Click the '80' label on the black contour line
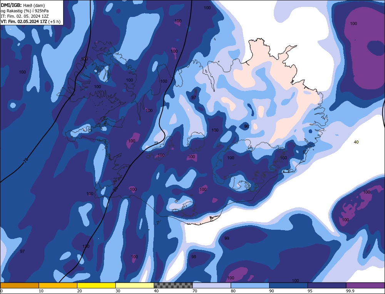The image size is (385, 294). pyautogui.click(x=115, y=189)
